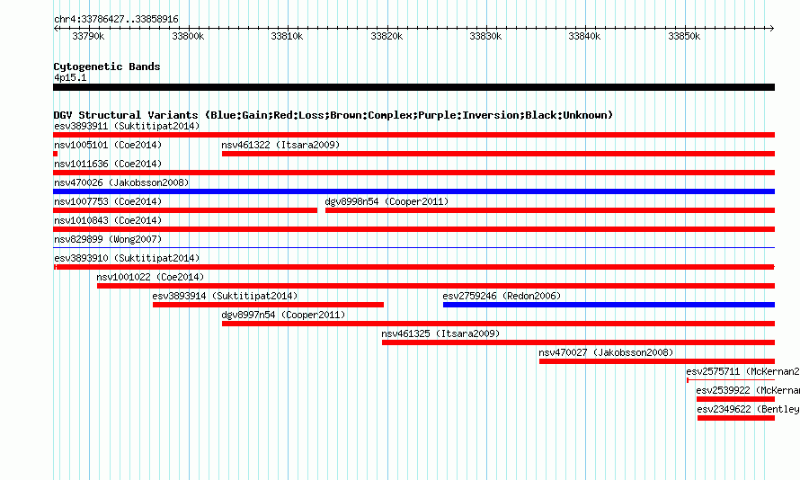Select the 4p15.1 band label

click(70, 77)
